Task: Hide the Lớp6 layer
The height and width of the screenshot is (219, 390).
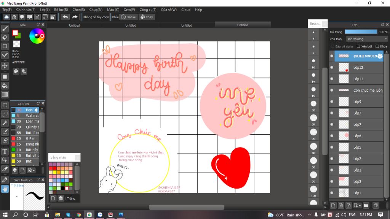Action: (332, 136)
